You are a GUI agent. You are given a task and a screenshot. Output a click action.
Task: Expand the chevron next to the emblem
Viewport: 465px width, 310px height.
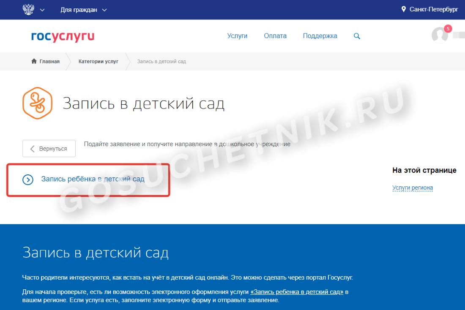(x=42, y=10)
